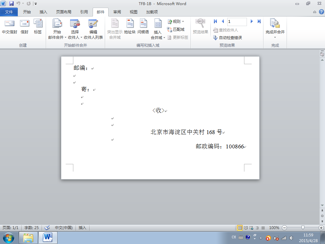Image resolution: width=325 pixels, height=244 pixels.
Task: Switch to the 页面布局 tab
Action: (63, 12)
